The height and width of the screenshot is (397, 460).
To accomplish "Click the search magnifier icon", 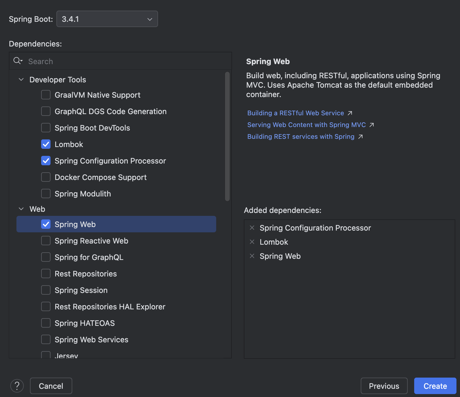I will [17, 61].
